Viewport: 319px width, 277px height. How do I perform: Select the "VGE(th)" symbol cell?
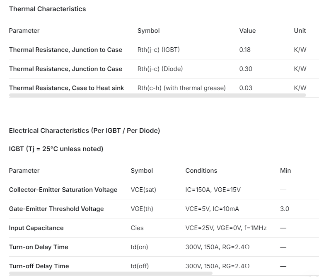point(142,209)
